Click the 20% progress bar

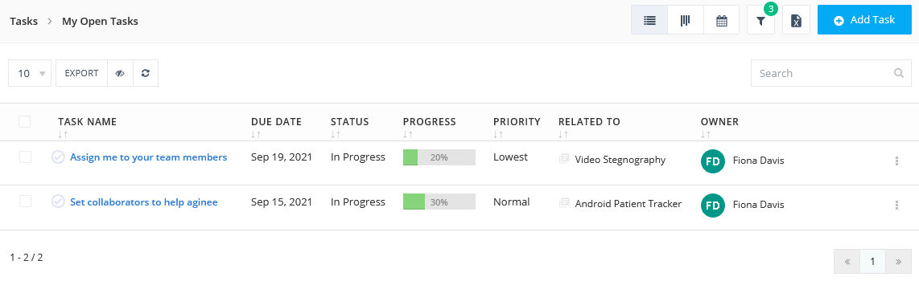pyautogui.click(x=439, y=157)
